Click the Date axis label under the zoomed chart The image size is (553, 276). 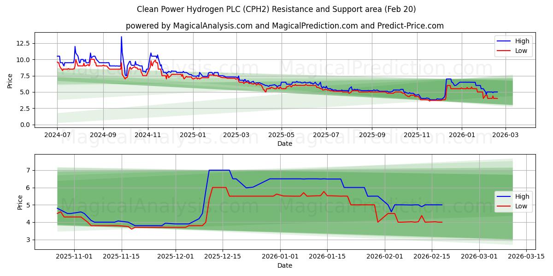pos(285,265)
